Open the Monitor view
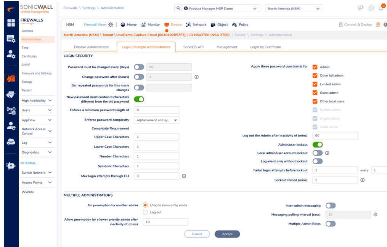 pyautogui.click(x=151, y=25)
